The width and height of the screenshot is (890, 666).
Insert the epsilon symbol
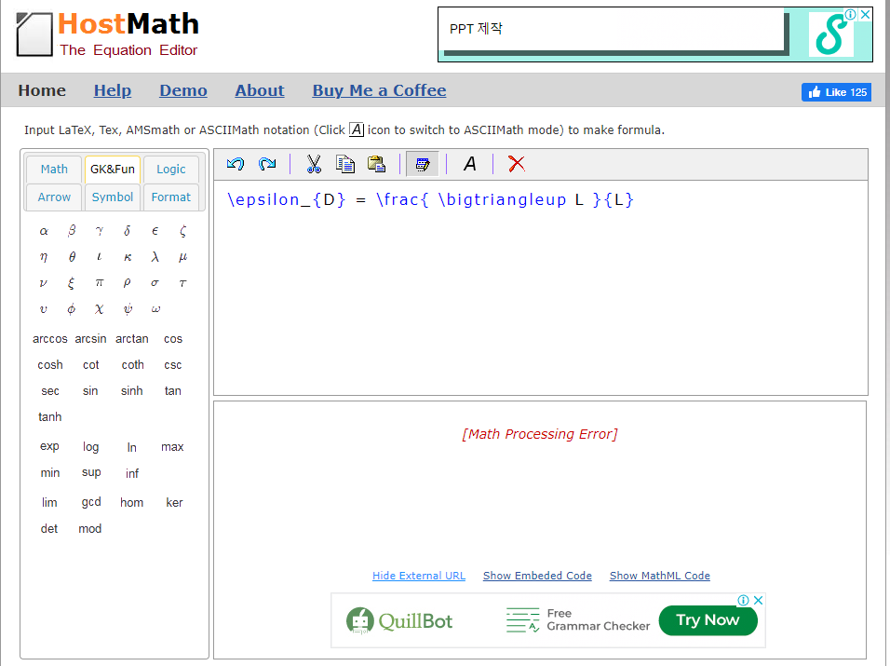155,231
